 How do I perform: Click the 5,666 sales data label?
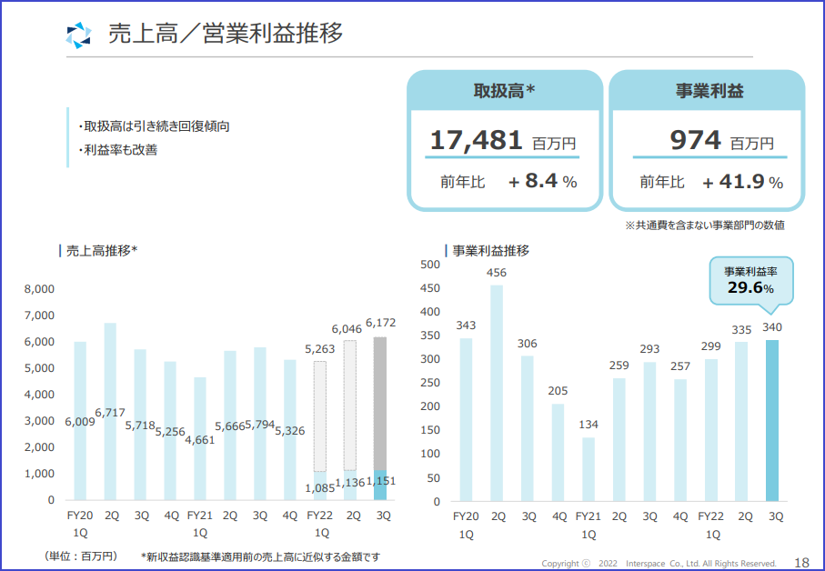pyautogui.click(x=230, y=426)
